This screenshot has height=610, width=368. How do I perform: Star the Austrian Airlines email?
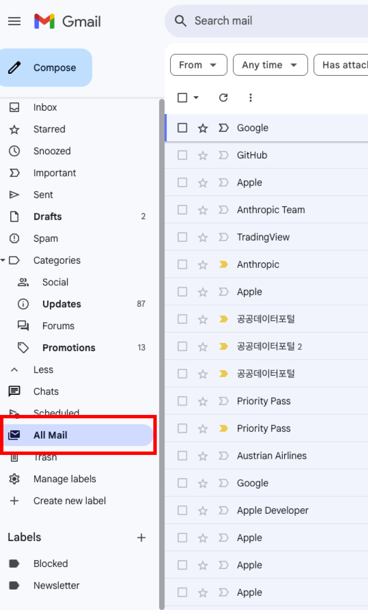[x=203, y=456]
